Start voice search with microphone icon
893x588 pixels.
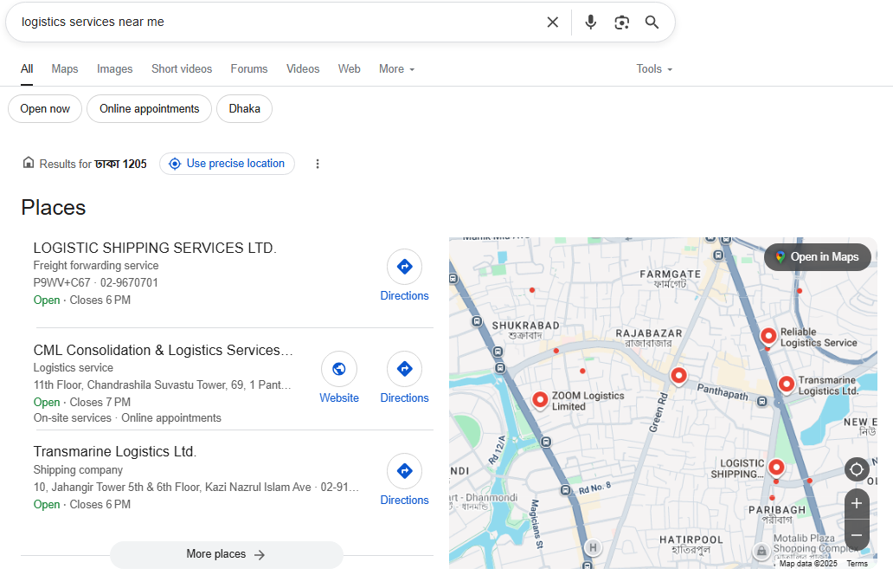[x=591, y=23]
